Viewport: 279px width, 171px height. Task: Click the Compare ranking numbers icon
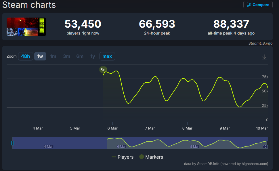pyautogui.click(x=249, y=5)
